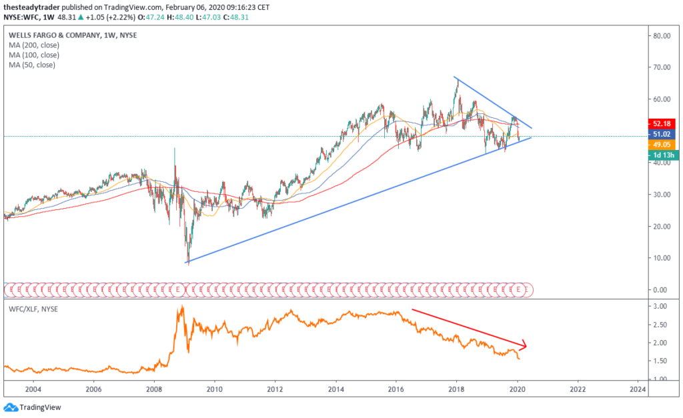The image size is (683, 418).
Task: Click the 2.00 ratio axis label
Action: click(x=661, y=343)
